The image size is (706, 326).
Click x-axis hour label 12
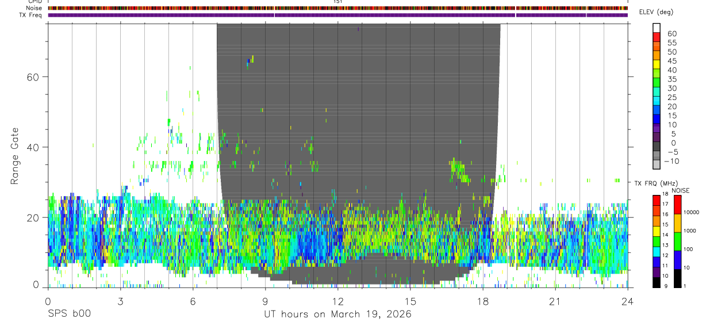pyautogui.click(x=337, y=301)
